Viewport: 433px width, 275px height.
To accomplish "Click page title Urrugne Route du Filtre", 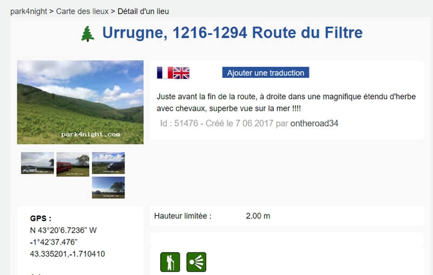I will 232,32.
